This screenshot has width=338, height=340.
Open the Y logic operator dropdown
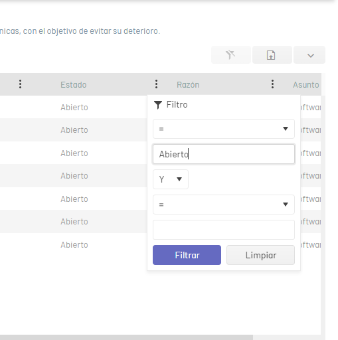171,179
